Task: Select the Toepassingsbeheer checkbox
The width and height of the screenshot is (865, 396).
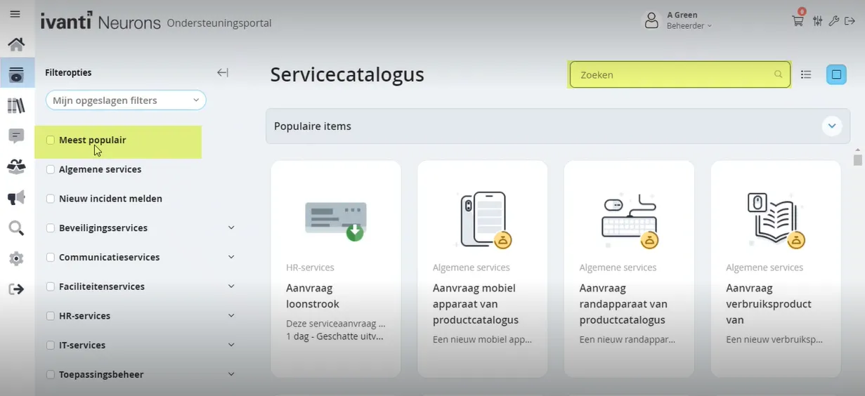Action: pos(51,375)
